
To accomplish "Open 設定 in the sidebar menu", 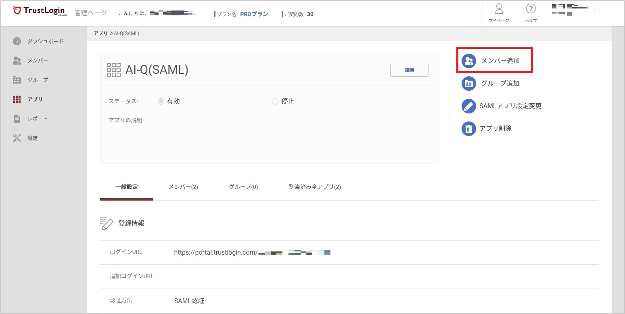I will tap(33, 138).
